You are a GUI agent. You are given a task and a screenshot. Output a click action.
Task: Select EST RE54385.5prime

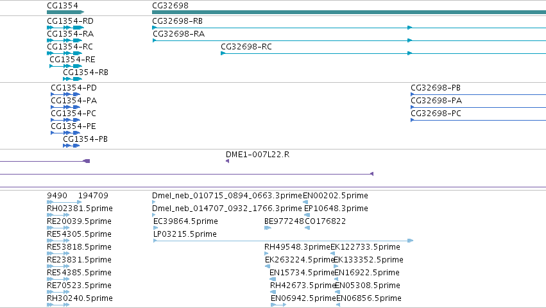coord(79,273)
